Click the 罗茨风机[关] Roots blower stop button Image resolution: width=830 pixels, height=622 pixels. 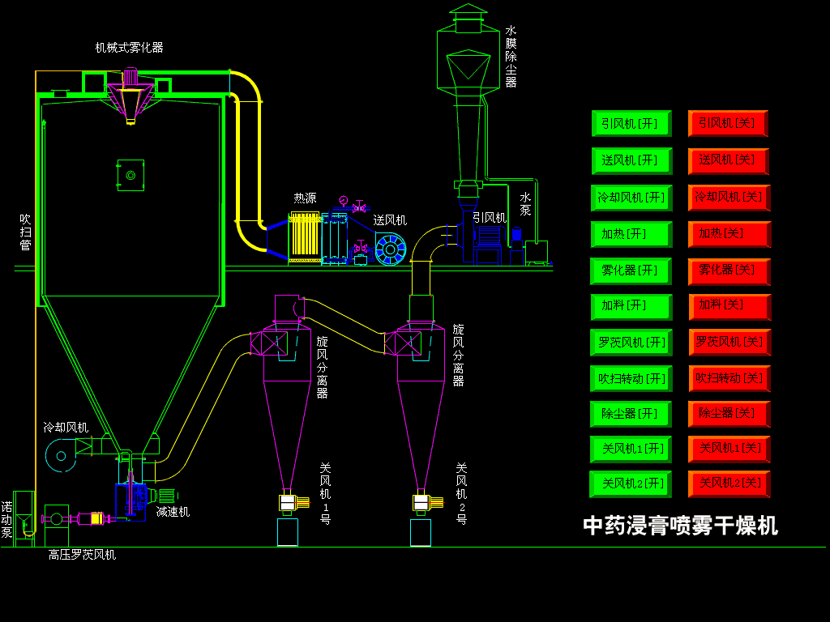click(x=728, y=343)
